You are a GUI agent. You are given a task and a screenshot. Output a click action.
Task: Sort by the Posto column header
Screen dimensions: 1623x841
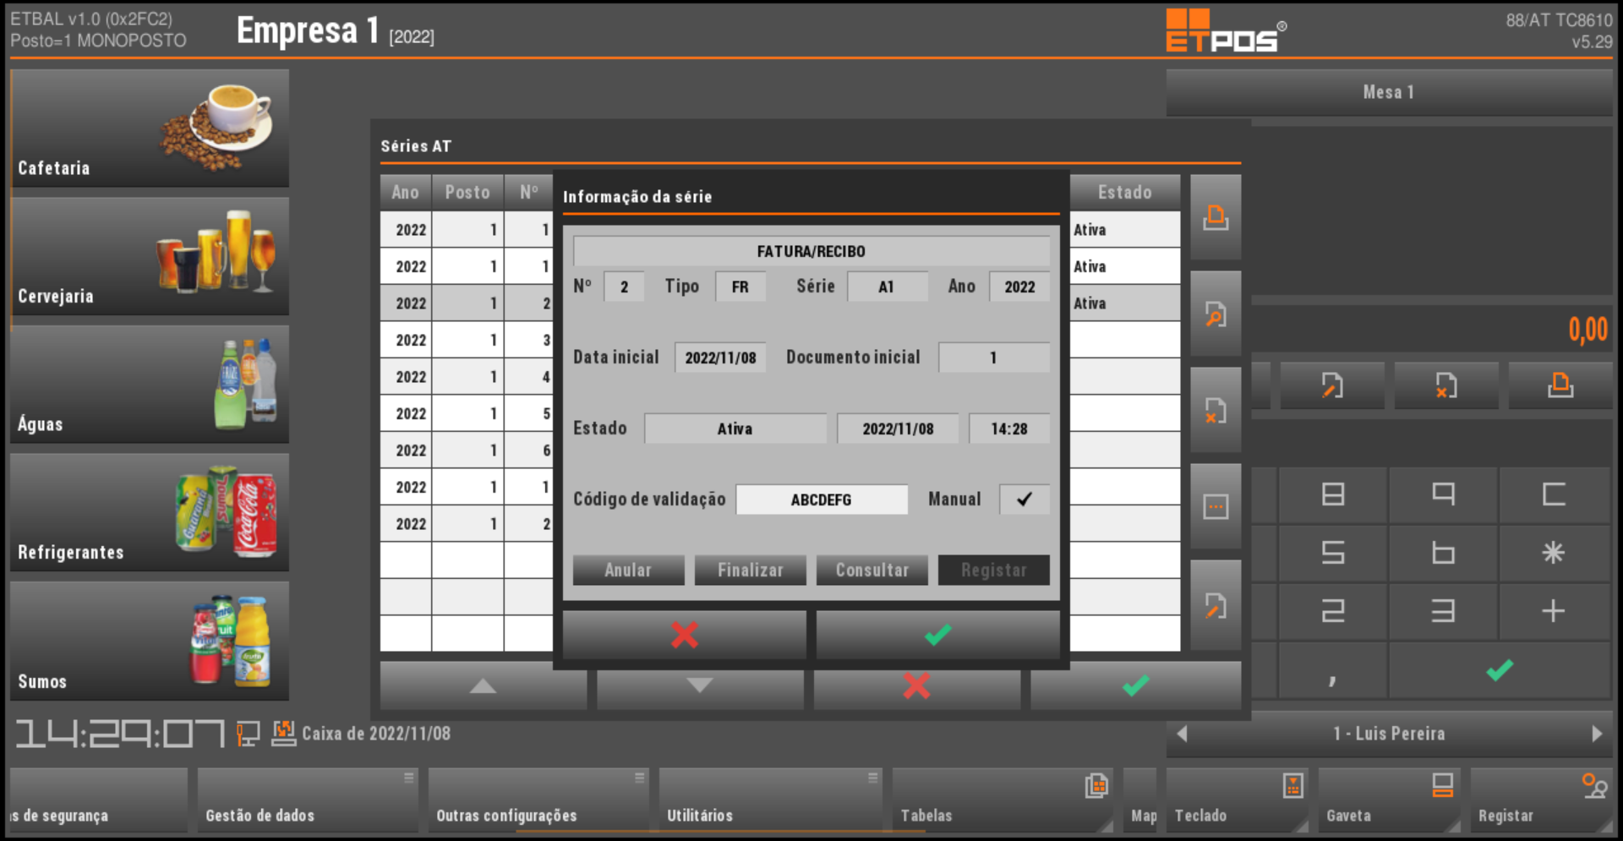(x=467, y=192)
